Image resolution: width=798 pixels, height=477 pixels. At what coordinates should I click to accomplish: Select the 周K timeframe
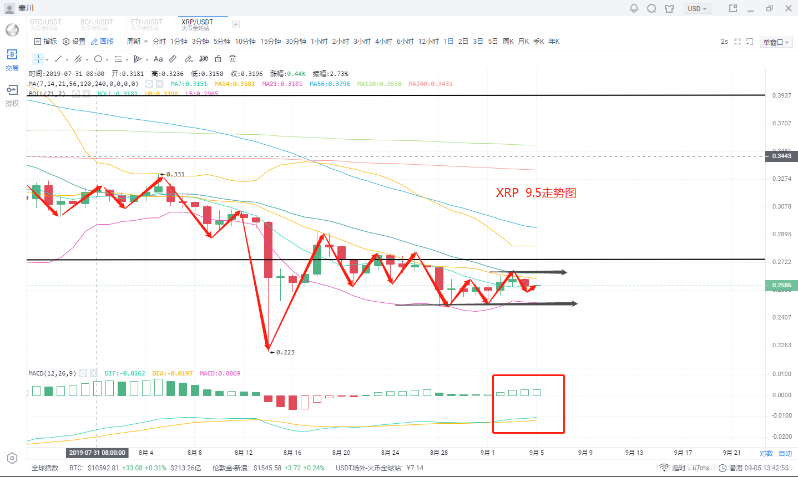[508, 42]
